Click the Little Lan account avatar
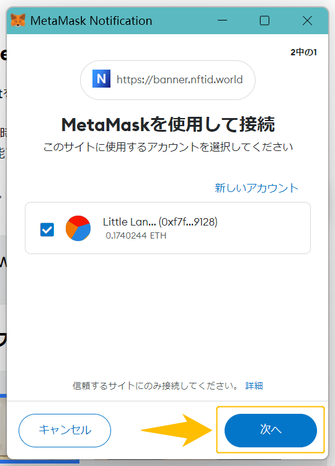Screen dimensions: 335x466 [x=78, y=228]
